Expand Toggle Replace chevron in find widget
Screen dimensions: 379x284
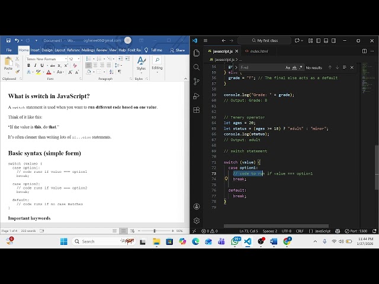tap(236, 67)
